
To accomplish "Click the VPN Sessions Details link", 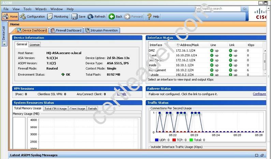I will (x=121, y=94).
